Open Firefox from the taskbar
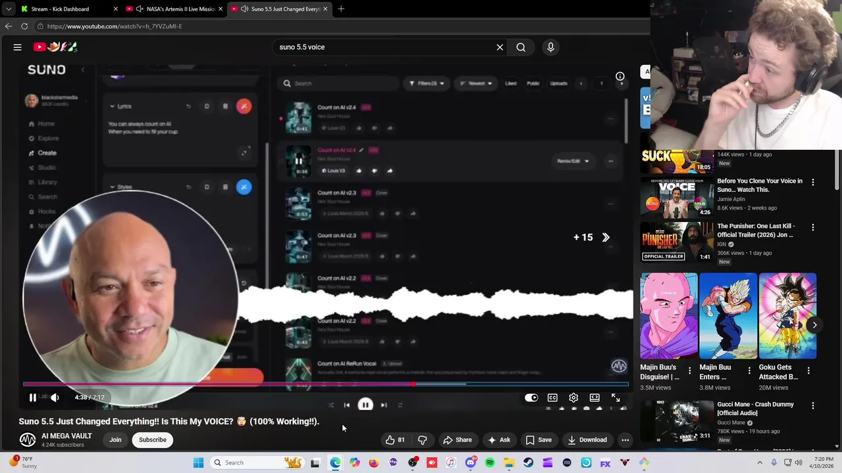The height and width of the screenshot is (473, 842). (x=374, y=462)
